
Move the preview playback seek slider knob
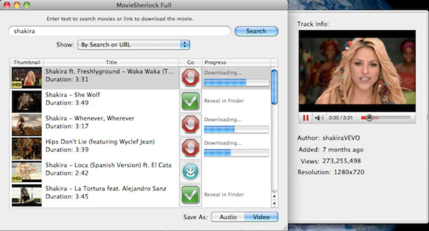pyautogui.click(x=369, y=118)
